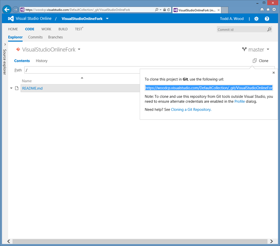
Task: Click the master branch icon
Action: click(x=244, y=49)
